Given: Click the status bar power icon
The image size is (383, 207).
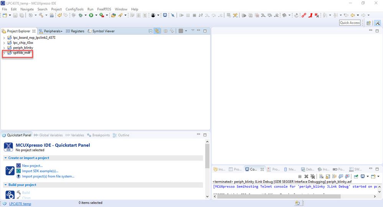Looking at the screenshot, I should pos(4,203).
